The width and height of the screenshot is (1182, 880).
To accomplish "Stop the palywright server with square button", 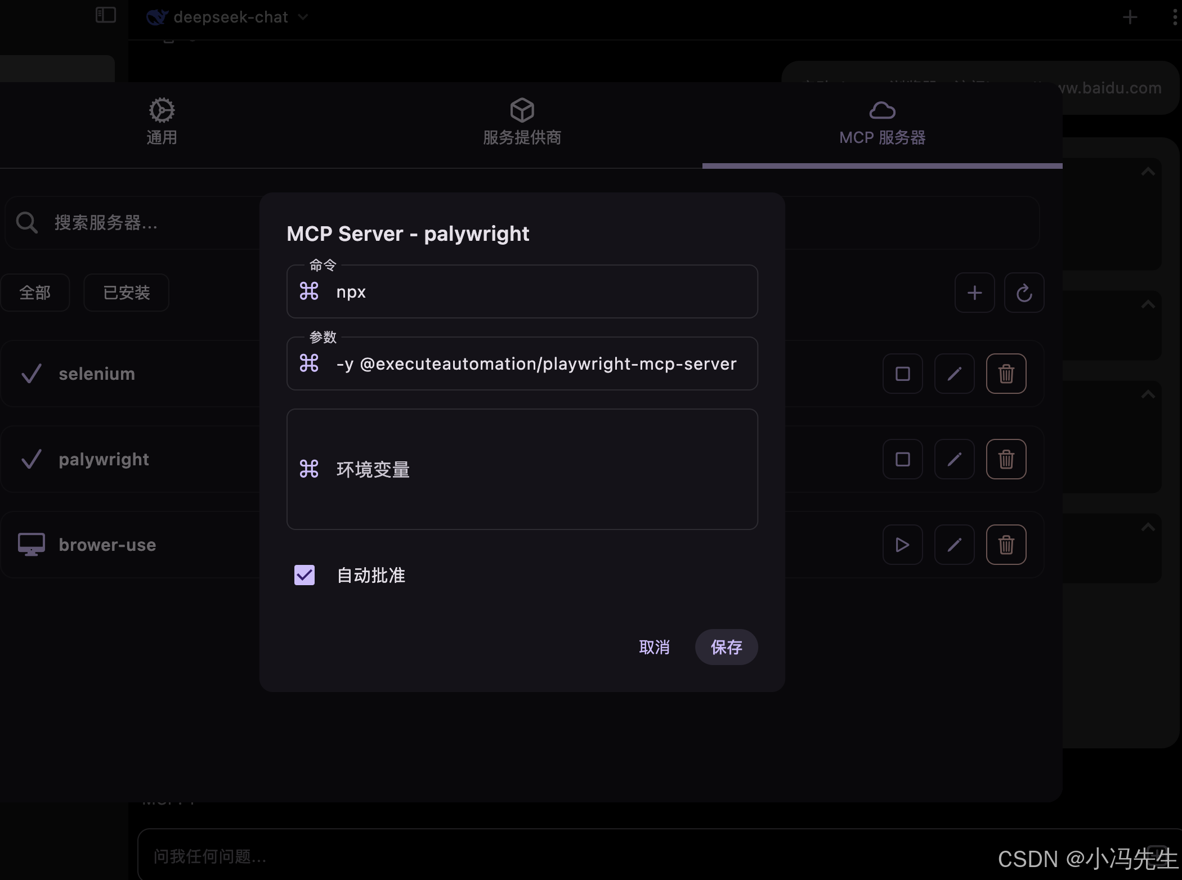I will click(x=902, y=459).
